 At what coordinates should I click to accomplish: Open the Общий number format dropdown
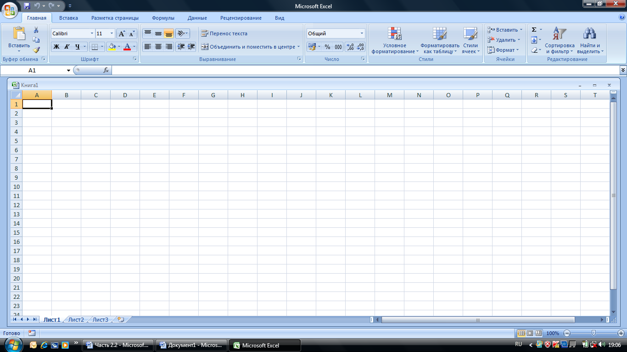click(362, 33)
